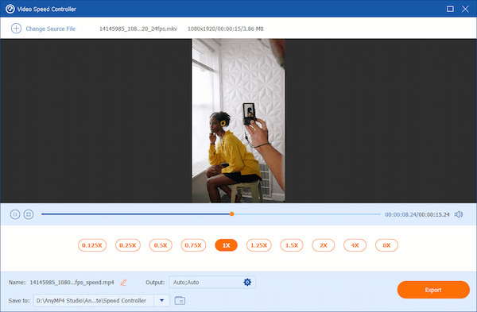
Task: Click the Video Speed Controller app logo
Action: (x=10, y=9)
